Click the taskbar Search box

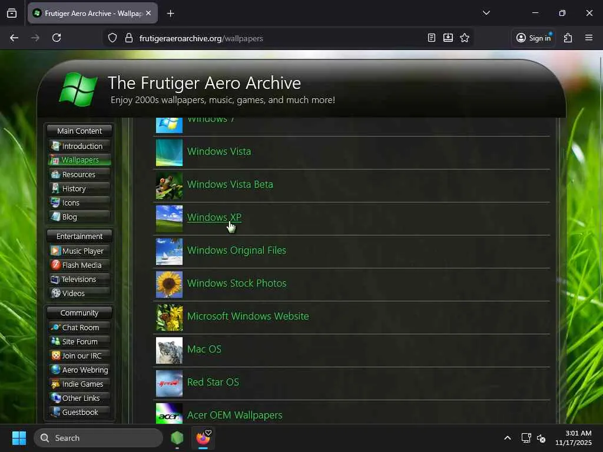click(x=98, y=438)
